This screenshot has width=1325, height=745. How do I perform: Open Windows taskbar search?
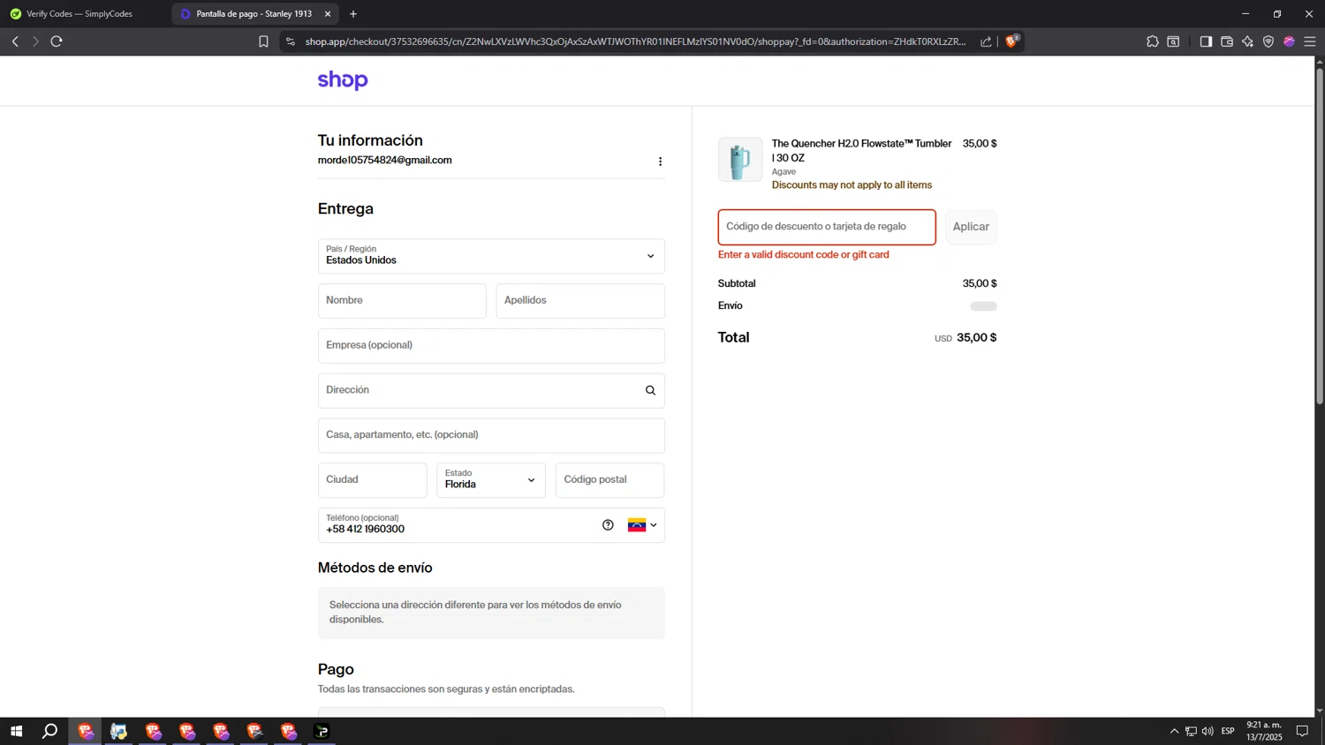[50, 731]
